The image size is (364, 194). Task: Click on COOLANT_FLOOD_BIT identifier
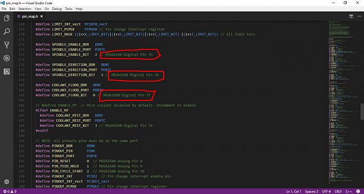coord(69,95)
